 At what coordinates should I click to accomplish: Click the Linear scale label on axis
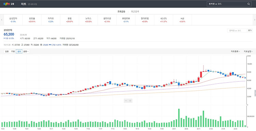(249, 56)
